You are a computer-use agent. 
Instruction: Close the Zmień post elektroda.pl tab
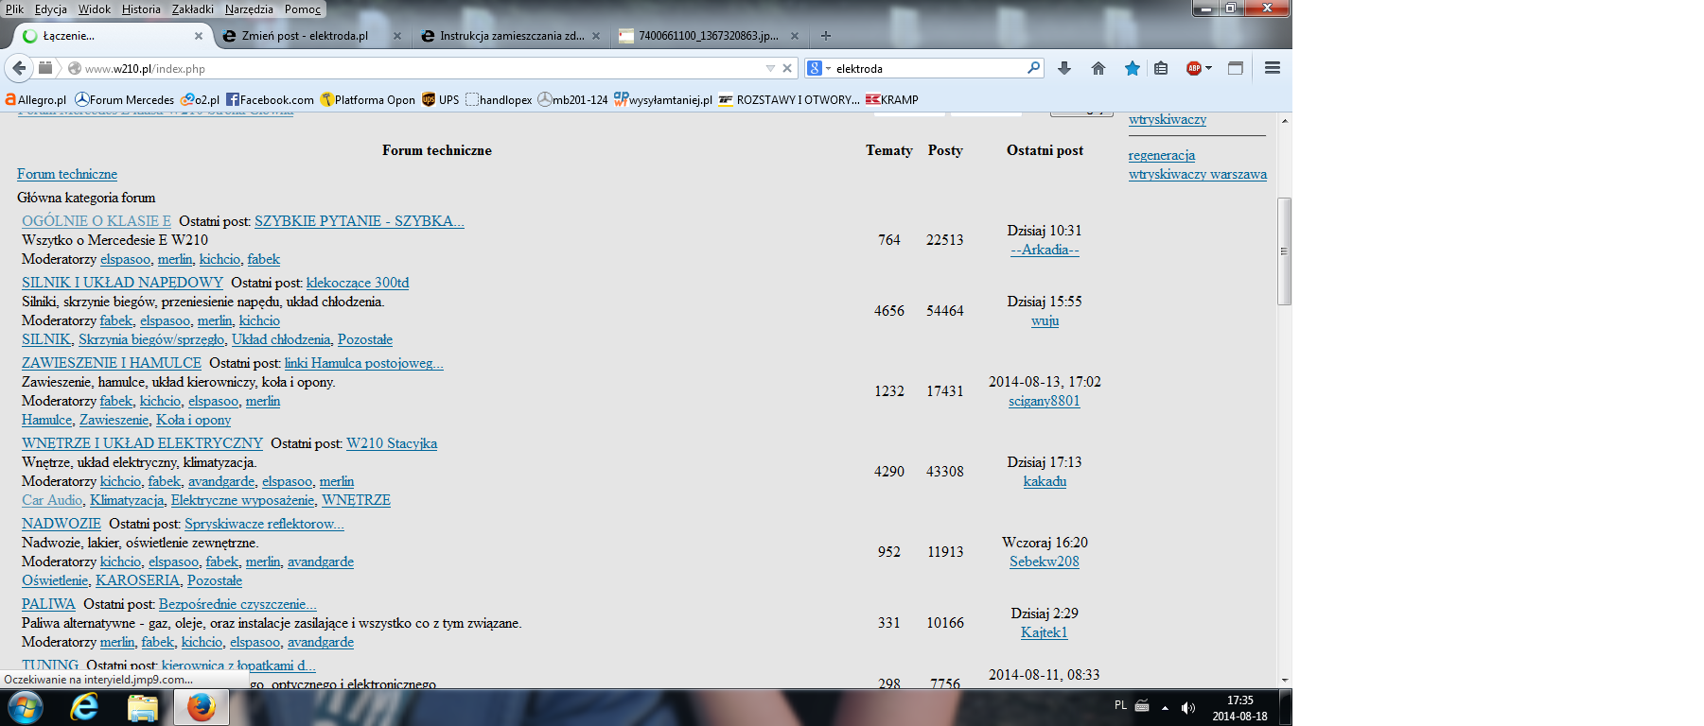(x=397, y=36)
